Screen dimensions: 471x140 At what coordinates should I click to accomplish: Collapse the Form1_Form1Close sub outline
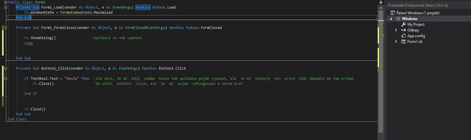(5, 27)
